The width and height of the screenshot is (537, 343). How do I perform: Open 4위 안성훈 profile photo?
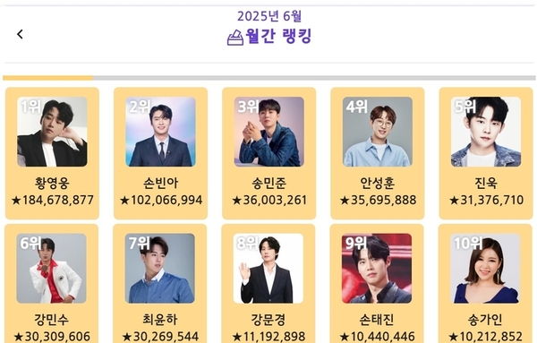(378, 132)
